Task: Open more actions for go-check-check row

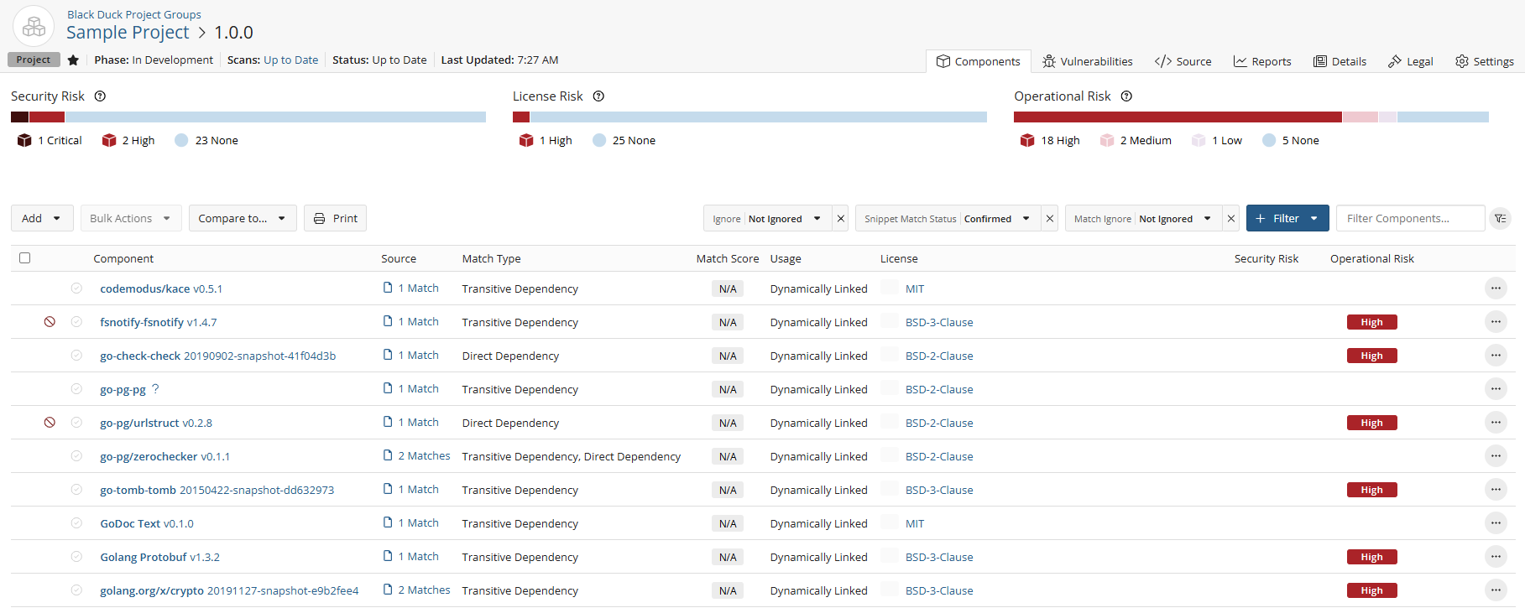Action: 1496,356
